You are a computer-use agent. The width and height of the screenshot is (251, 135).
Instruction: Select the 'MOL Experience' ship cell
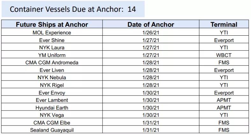[x=52, y=32]
